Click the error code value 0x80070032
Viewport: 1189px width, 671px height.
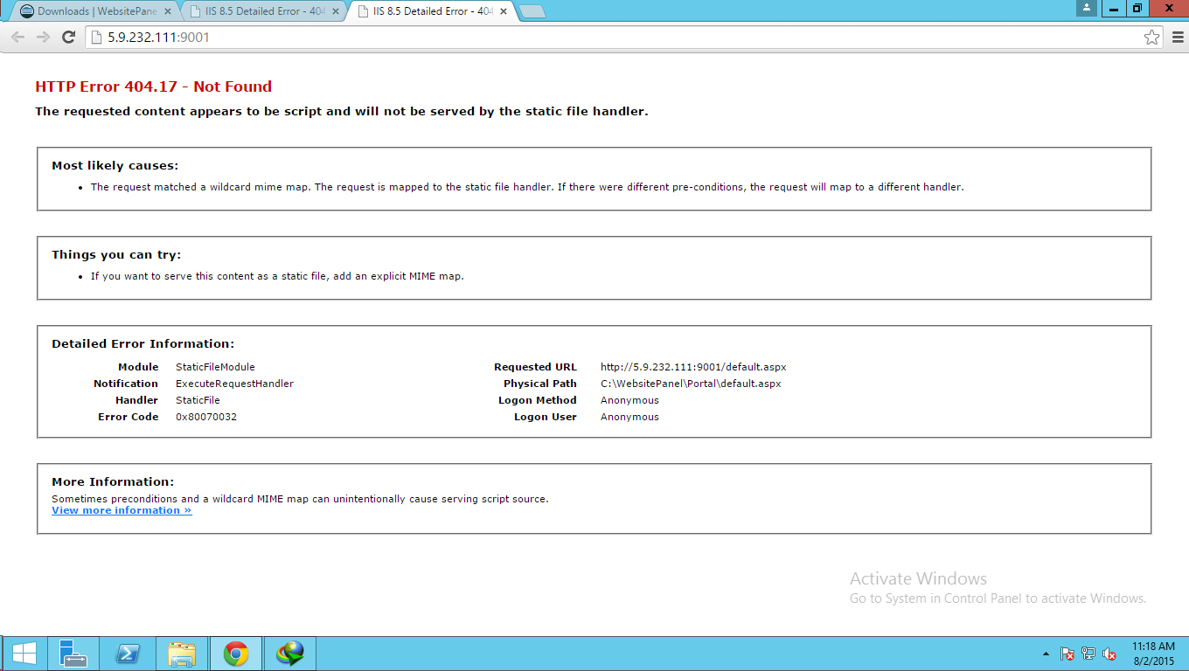[x=206, y=417]
